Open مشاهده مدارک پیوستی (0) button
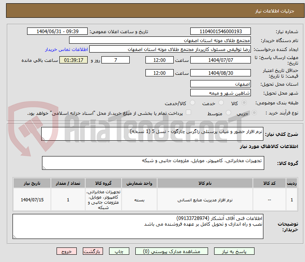Viewport: 305px width, 262px height. pos(172,251)
